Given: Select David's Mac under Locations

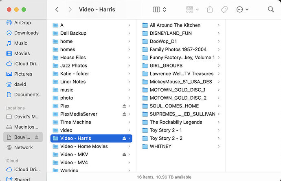Looking at the screenshot, I should 23,117.
